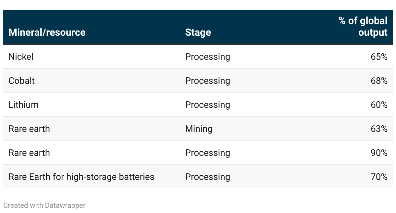396x213 pixels.
Task: Click the Mining stage cell
Action: 199,129
